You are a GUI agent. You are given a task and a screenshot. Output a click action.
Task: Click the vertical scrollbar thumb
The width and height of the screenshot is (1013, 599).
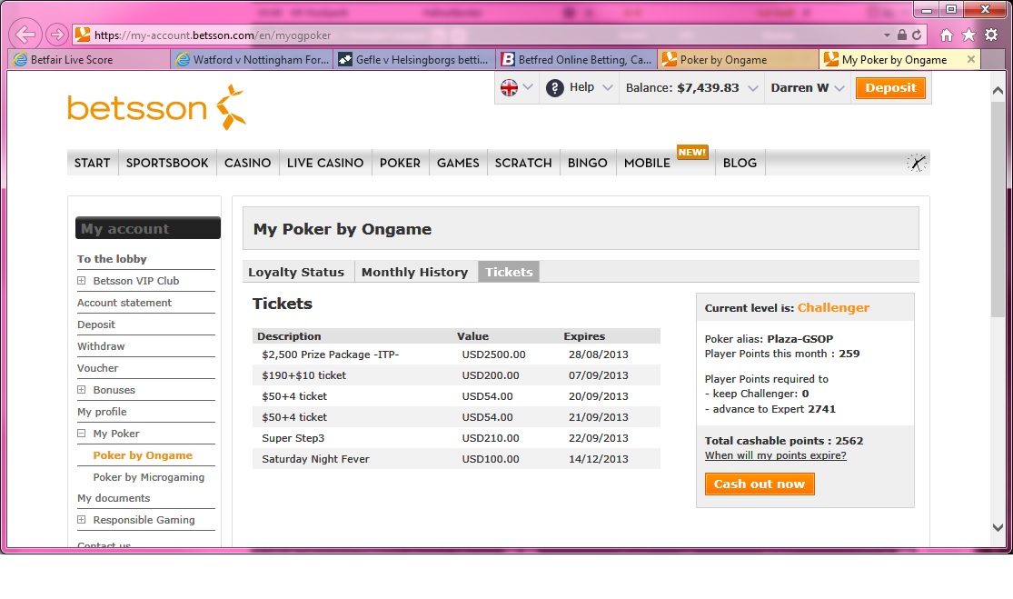pyautogui.click(x=998, y=208)
